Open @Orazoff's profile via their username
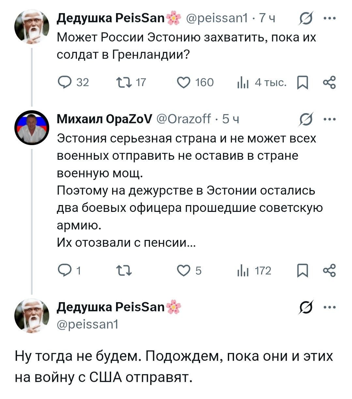 [184, 120]
